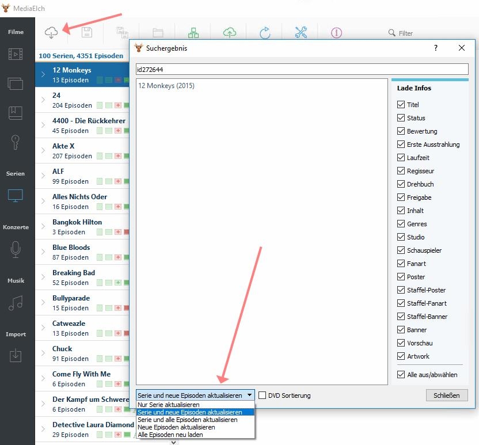Screen dimensions: 479x445
Task: Click the red plus badge on Chuck row
Action: coord(118,359)
